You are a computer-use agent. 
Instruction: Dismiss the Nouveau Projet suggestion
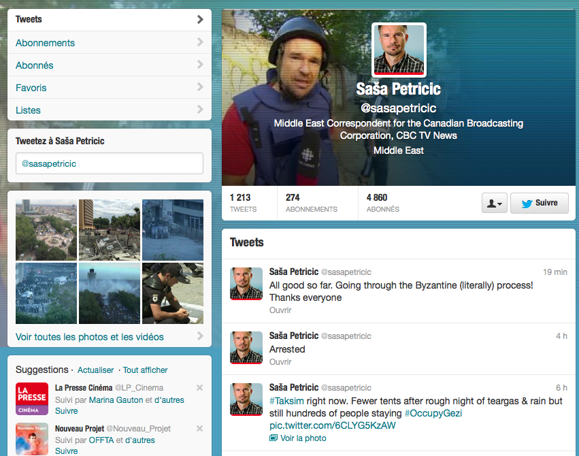click(x=199, y=429)
